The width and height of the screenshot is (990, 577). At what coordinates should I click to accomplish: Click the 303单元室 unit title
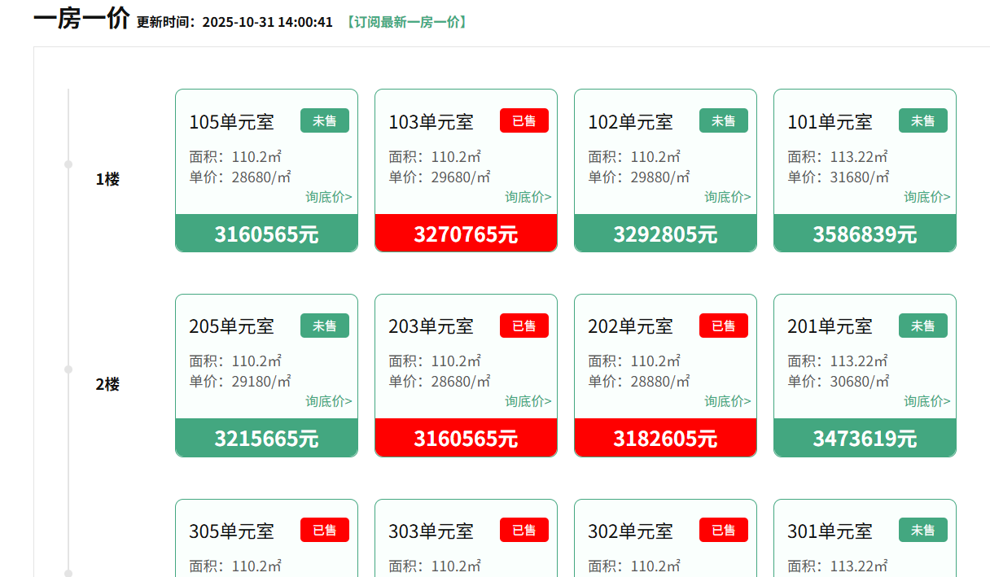click(x=431, y=531)
